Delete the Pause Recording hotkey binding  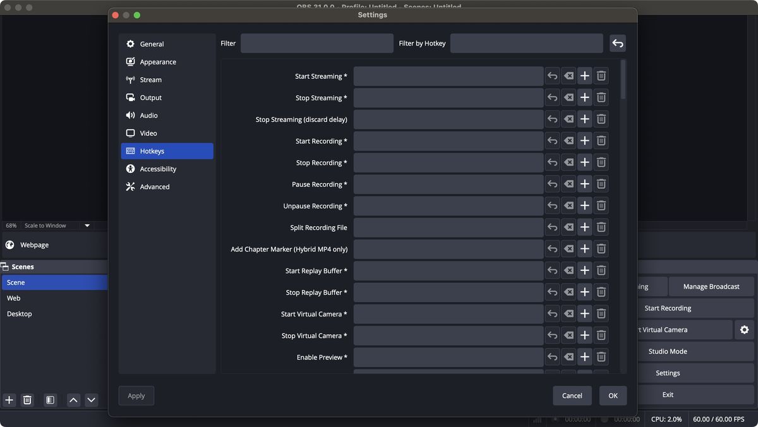click(601, 184)
